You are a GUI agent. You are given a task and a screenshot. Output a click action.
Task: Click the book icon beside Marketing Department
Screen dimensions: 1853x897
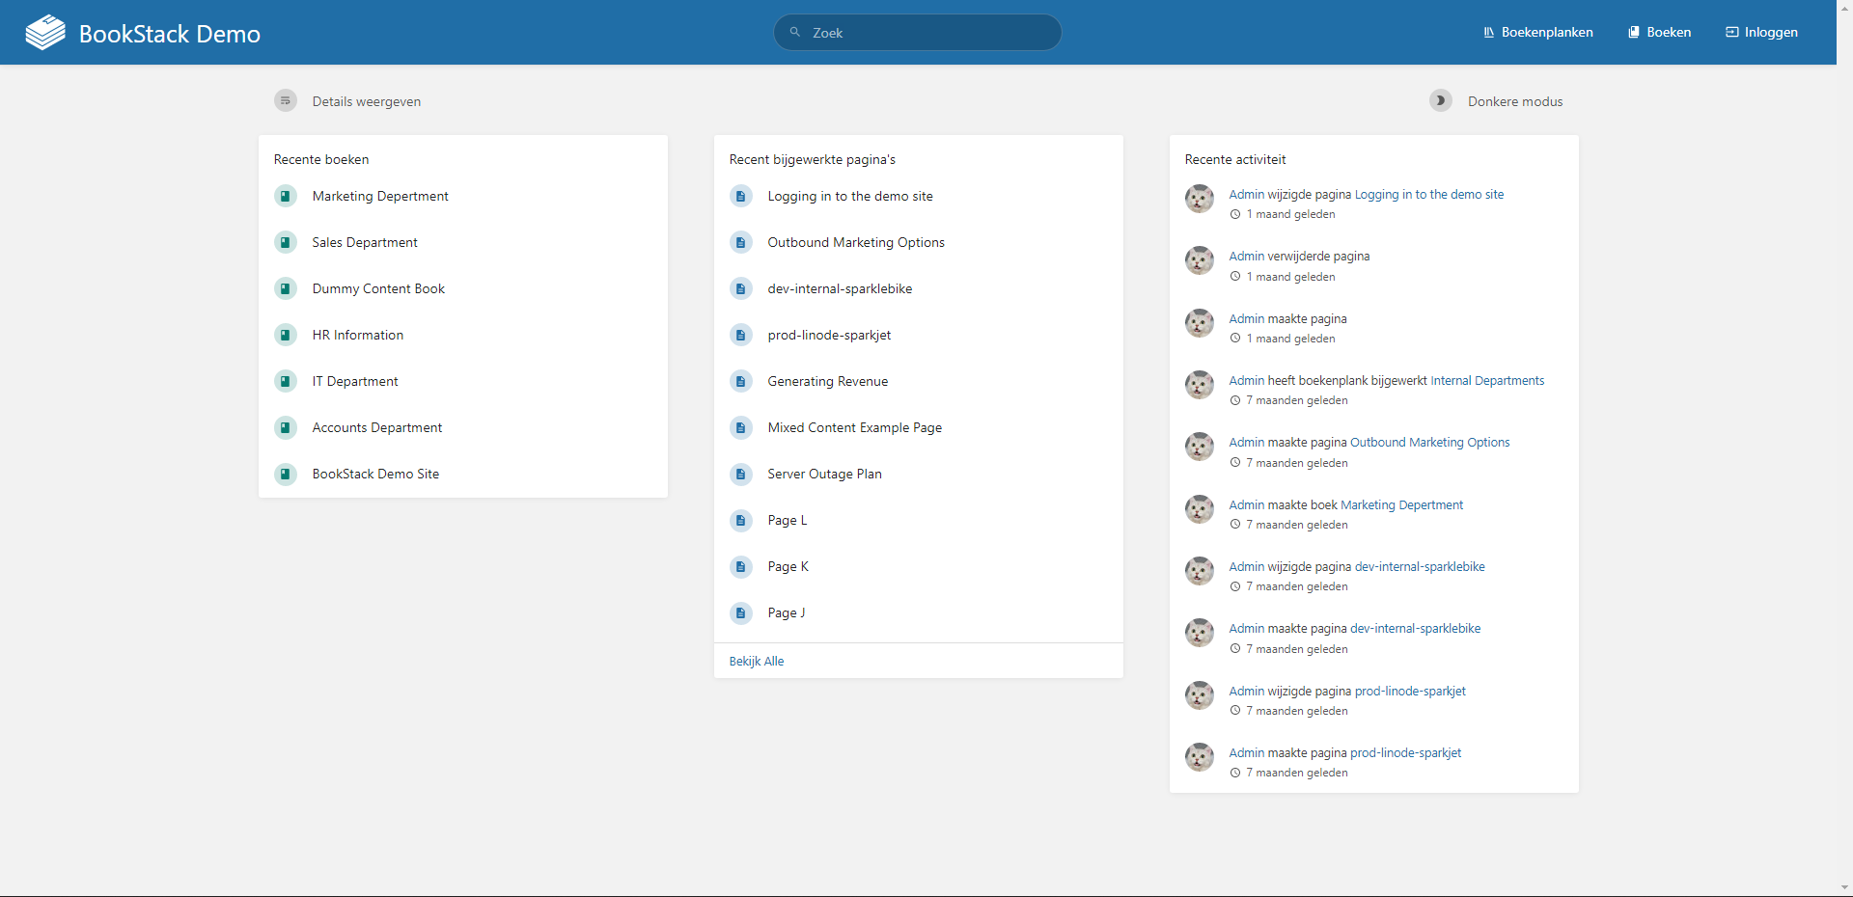coord(286,197)
